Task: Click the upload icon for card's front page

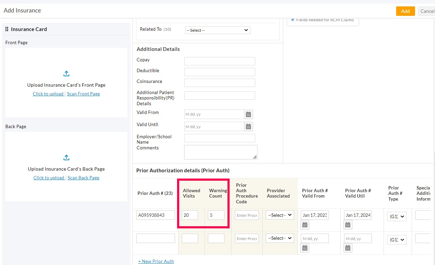Action: tap(66, 73)
